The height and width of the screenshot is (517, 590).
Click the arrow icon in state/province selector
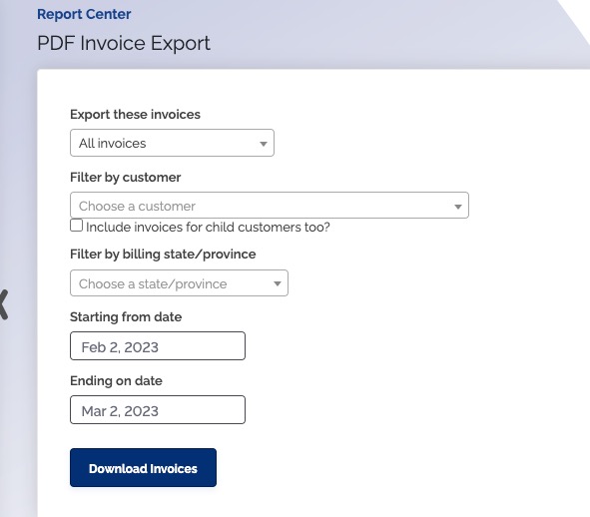pos(278,284)
